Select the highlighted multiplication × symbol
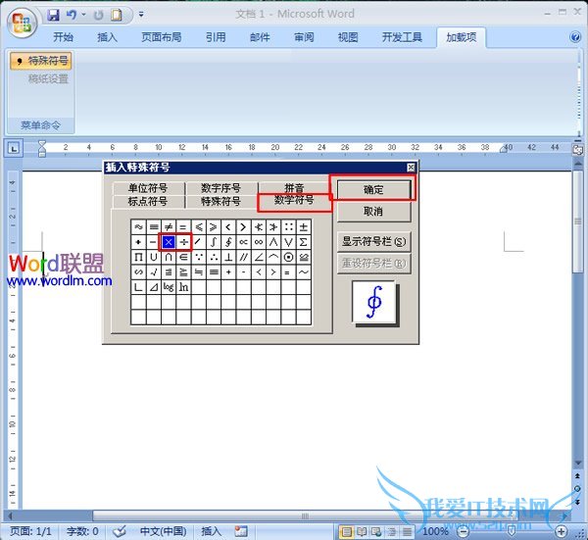 click(169, 242)
